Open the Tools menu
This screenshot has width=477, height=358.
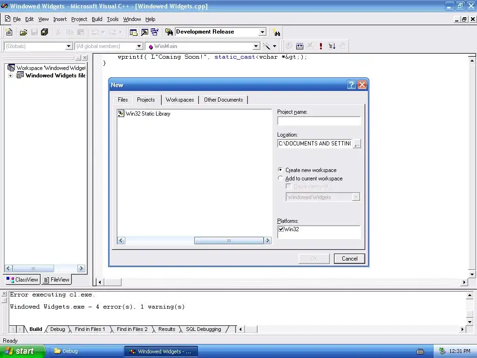coord(113,19)
